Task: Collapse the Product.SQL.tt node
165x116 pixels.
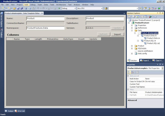Action: [138, 41]
